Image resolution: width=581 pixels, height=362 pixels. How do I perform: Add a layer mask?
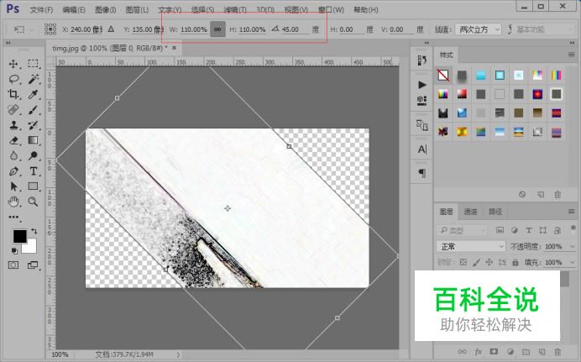pos(494,351)
